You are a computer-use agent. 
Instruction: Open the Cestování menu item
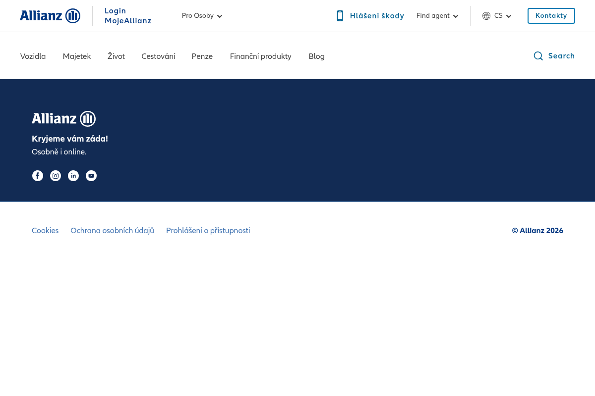pos(158,56)
